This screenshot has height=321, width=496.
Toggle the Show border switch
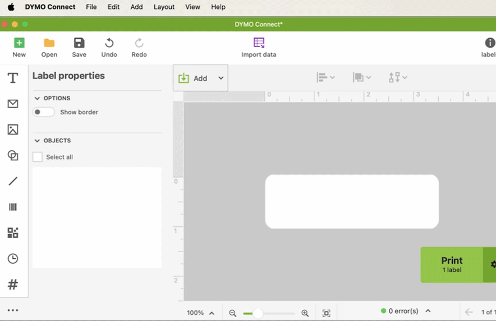click(x=43, y=112)
